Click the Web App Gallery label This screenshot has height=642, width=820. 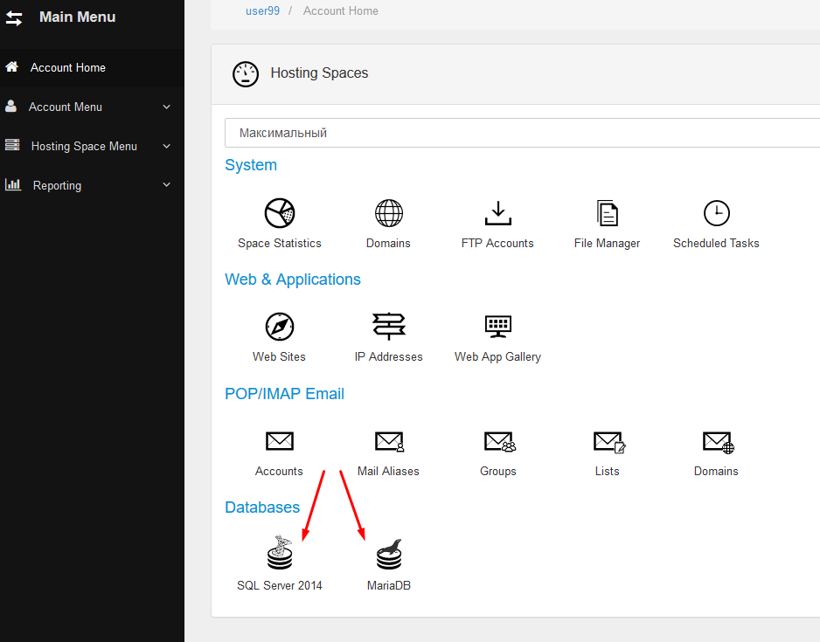(x=498, y=356)
